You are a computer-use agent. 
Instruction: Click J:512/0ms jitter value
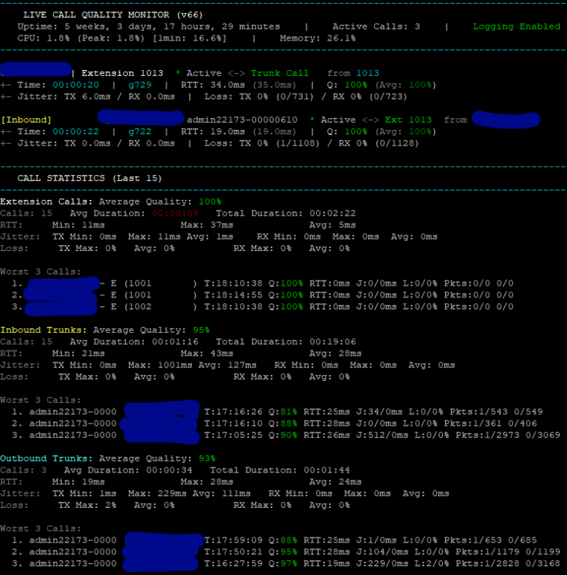(x=382, y=435)
